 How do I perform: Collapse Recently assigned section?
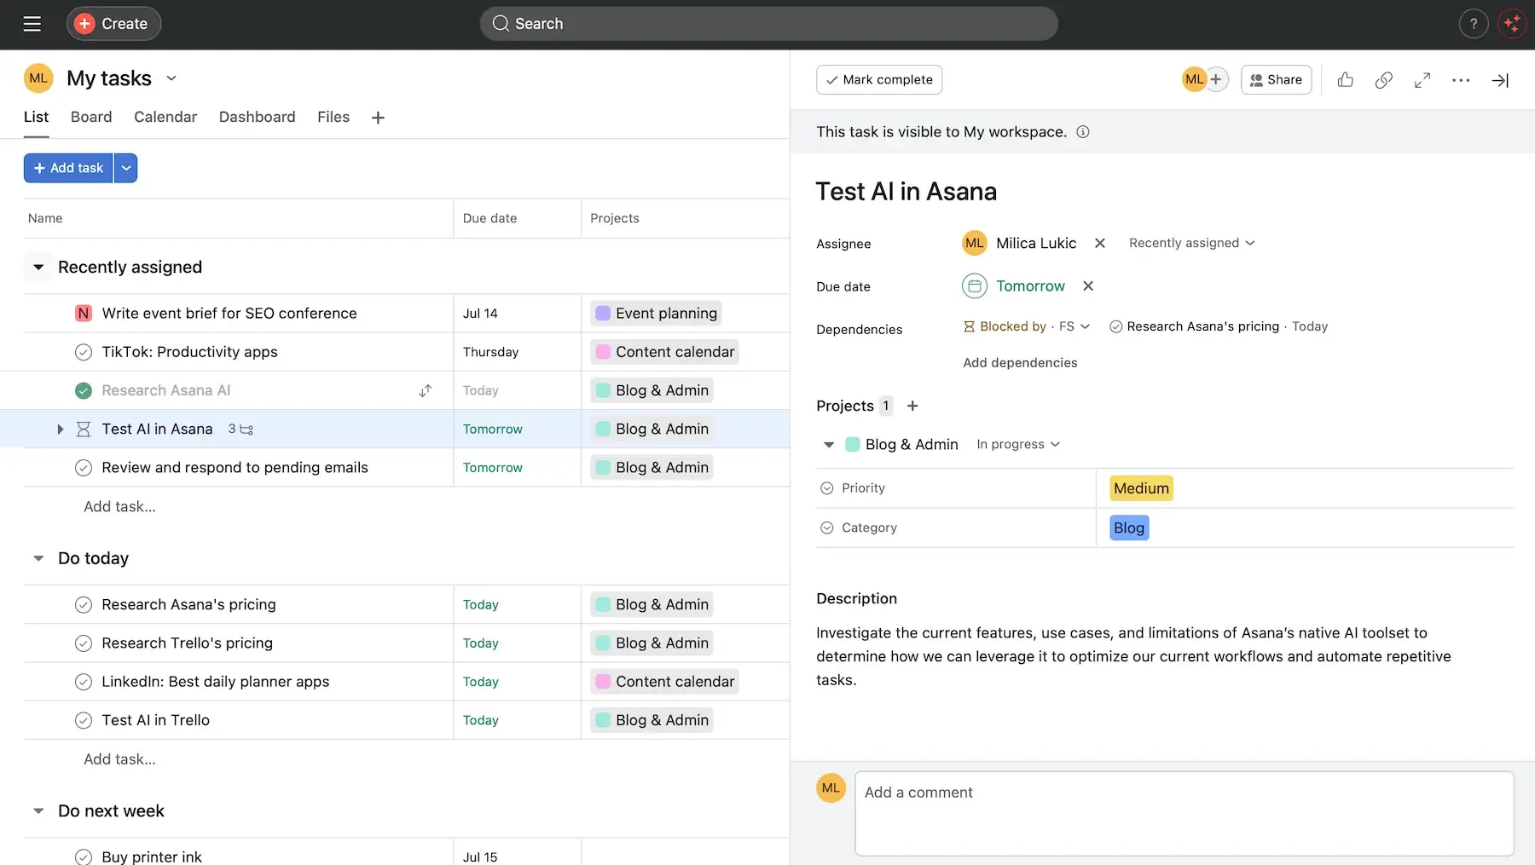click(x=38, y=268)
